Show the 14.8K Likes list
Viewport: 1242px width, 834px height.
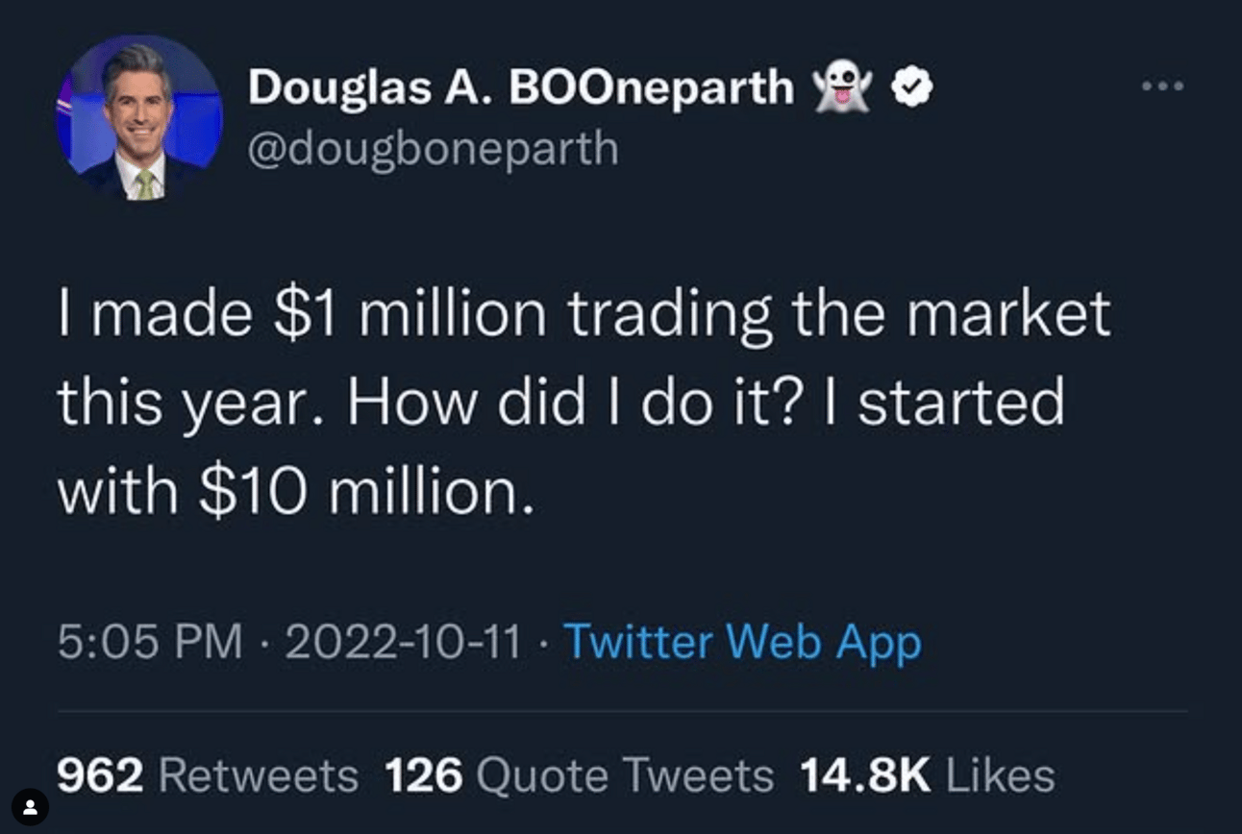(927, 774)
